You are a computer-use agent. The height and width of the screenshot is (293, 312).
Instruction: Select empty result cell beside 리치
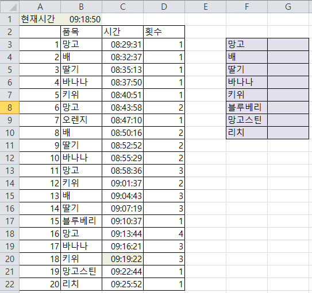click(288, 132)
